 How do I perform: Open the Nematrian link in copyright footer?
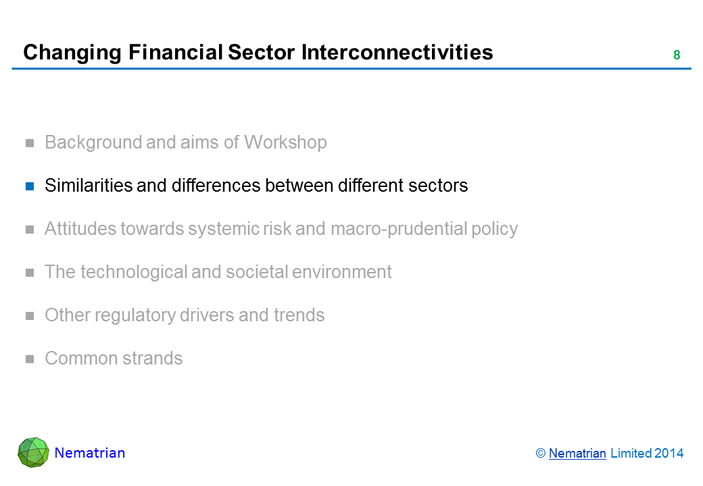pyautogui.click(x=577, y=454)
